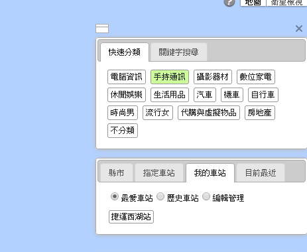
Task: Close the search panel with X
Action: [x=299, y=29]
